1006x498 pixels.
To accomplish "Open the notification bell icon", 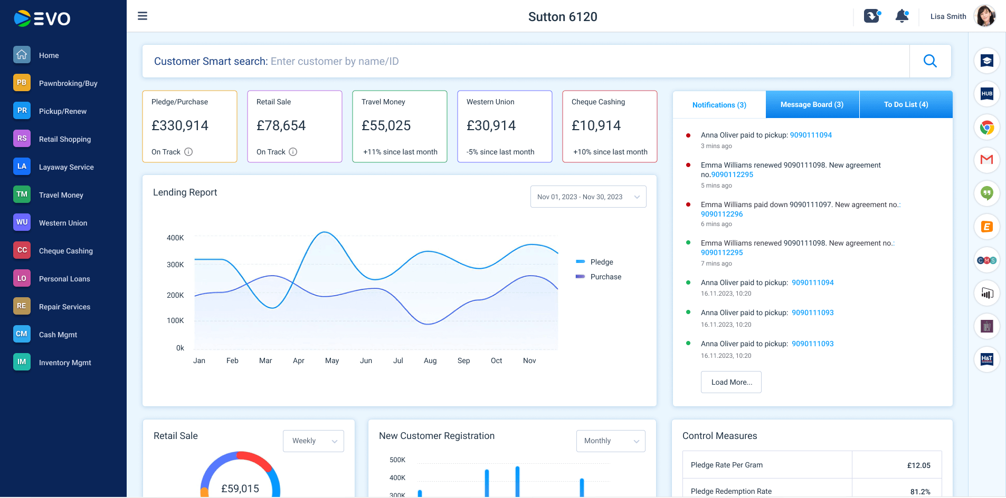I will pos(902,16).
